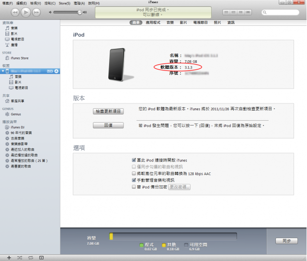307x261 pixels.
Task: Collapse the iPod device tree
Action: (3, 71)
